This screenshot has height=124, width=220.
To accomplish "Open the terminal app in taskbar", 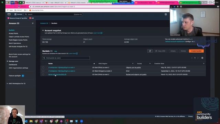I will pyautogui.click(x=46, y=121).
